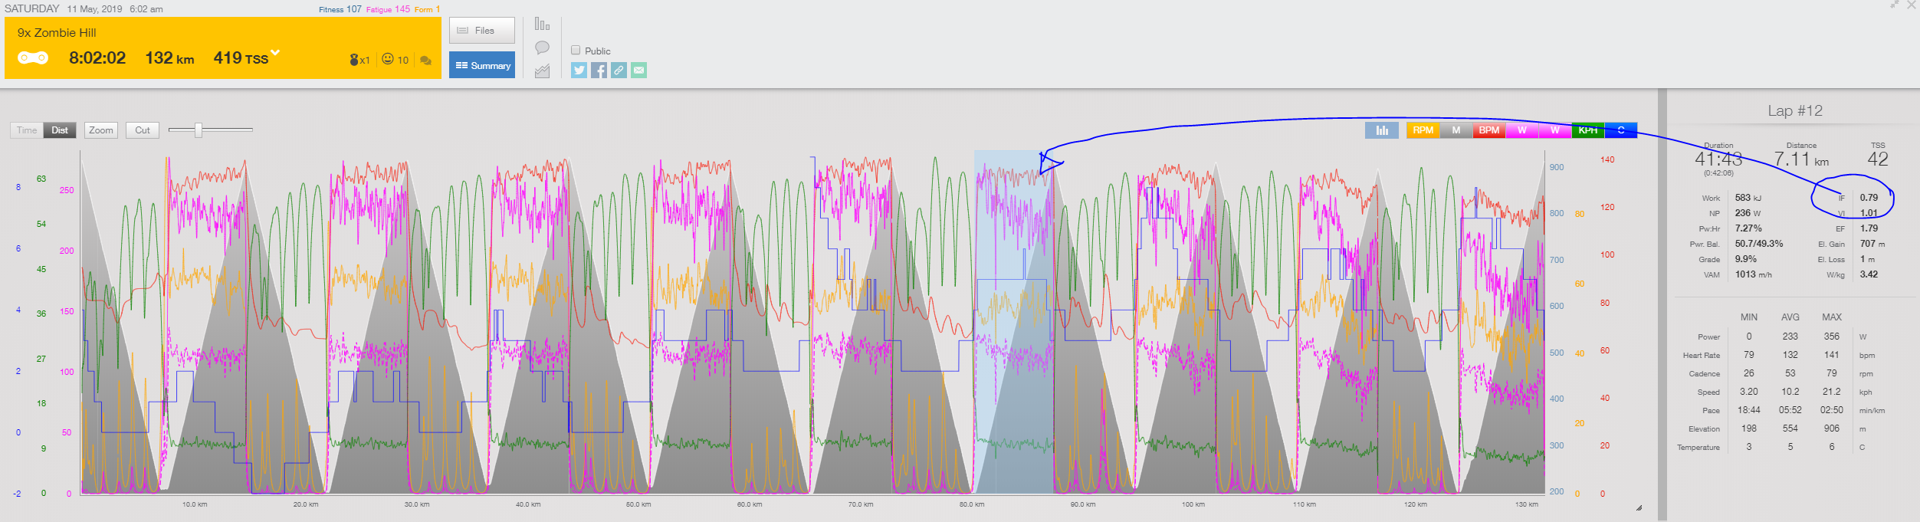Share workout on Facebook
Image resolution: width=1920 pixels, height=522 pixels.
tap(599, 70)
